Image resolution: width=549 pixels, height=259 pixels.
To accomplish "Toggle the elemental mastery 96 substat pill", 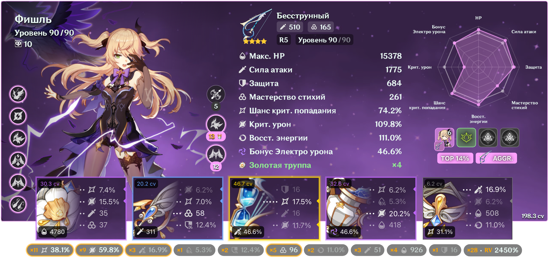I will coord(284,250).
